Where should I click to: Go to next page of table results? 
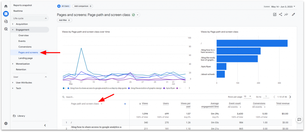point(290,97)
